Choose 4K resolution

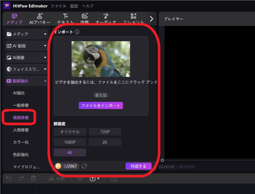(x=70, y=152)
